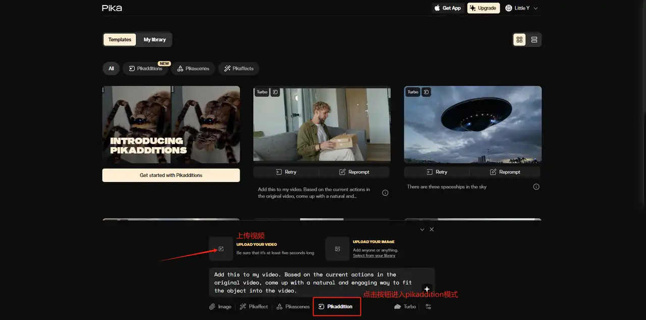Click the Pikaddition icon on man video
Screen dimensions: 646x320
click(x=275, y=92)
